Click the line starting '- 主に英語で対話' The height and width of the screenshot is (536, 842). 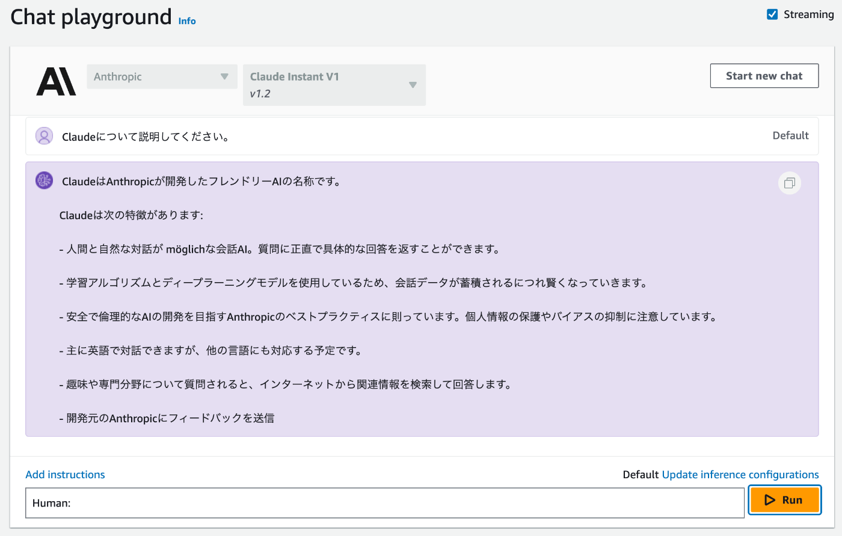pos(210,350)
